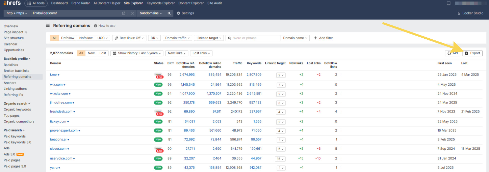Expand links to target for uservoice.com
This screenshot has width=489, height=172.
point(280,159)
